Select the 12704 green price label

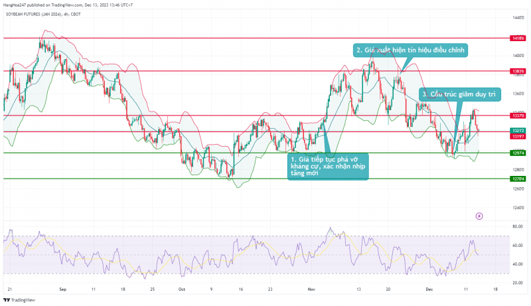[518, 179]
